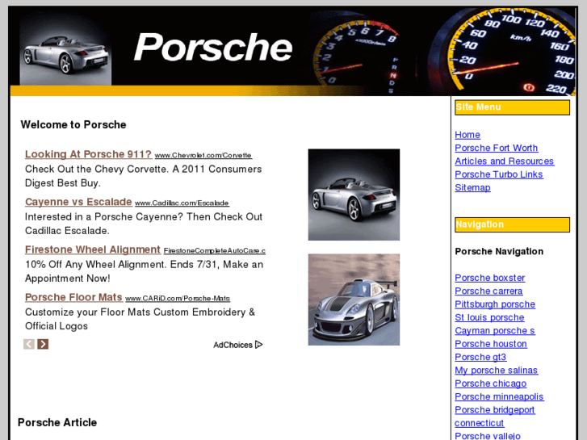Open the Porsche gt3 link

pos(480,357)
